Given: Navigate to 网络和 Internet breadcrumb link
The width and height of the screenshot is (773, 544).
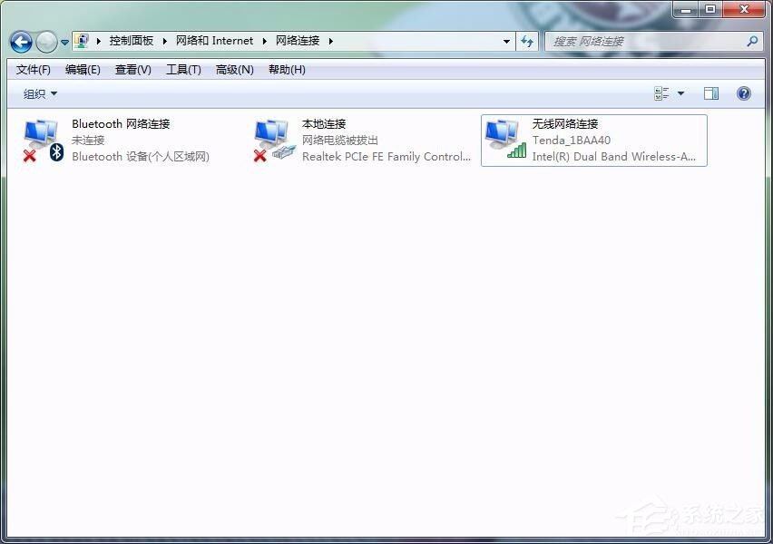Looking at the screenshot, I should 214,40.
